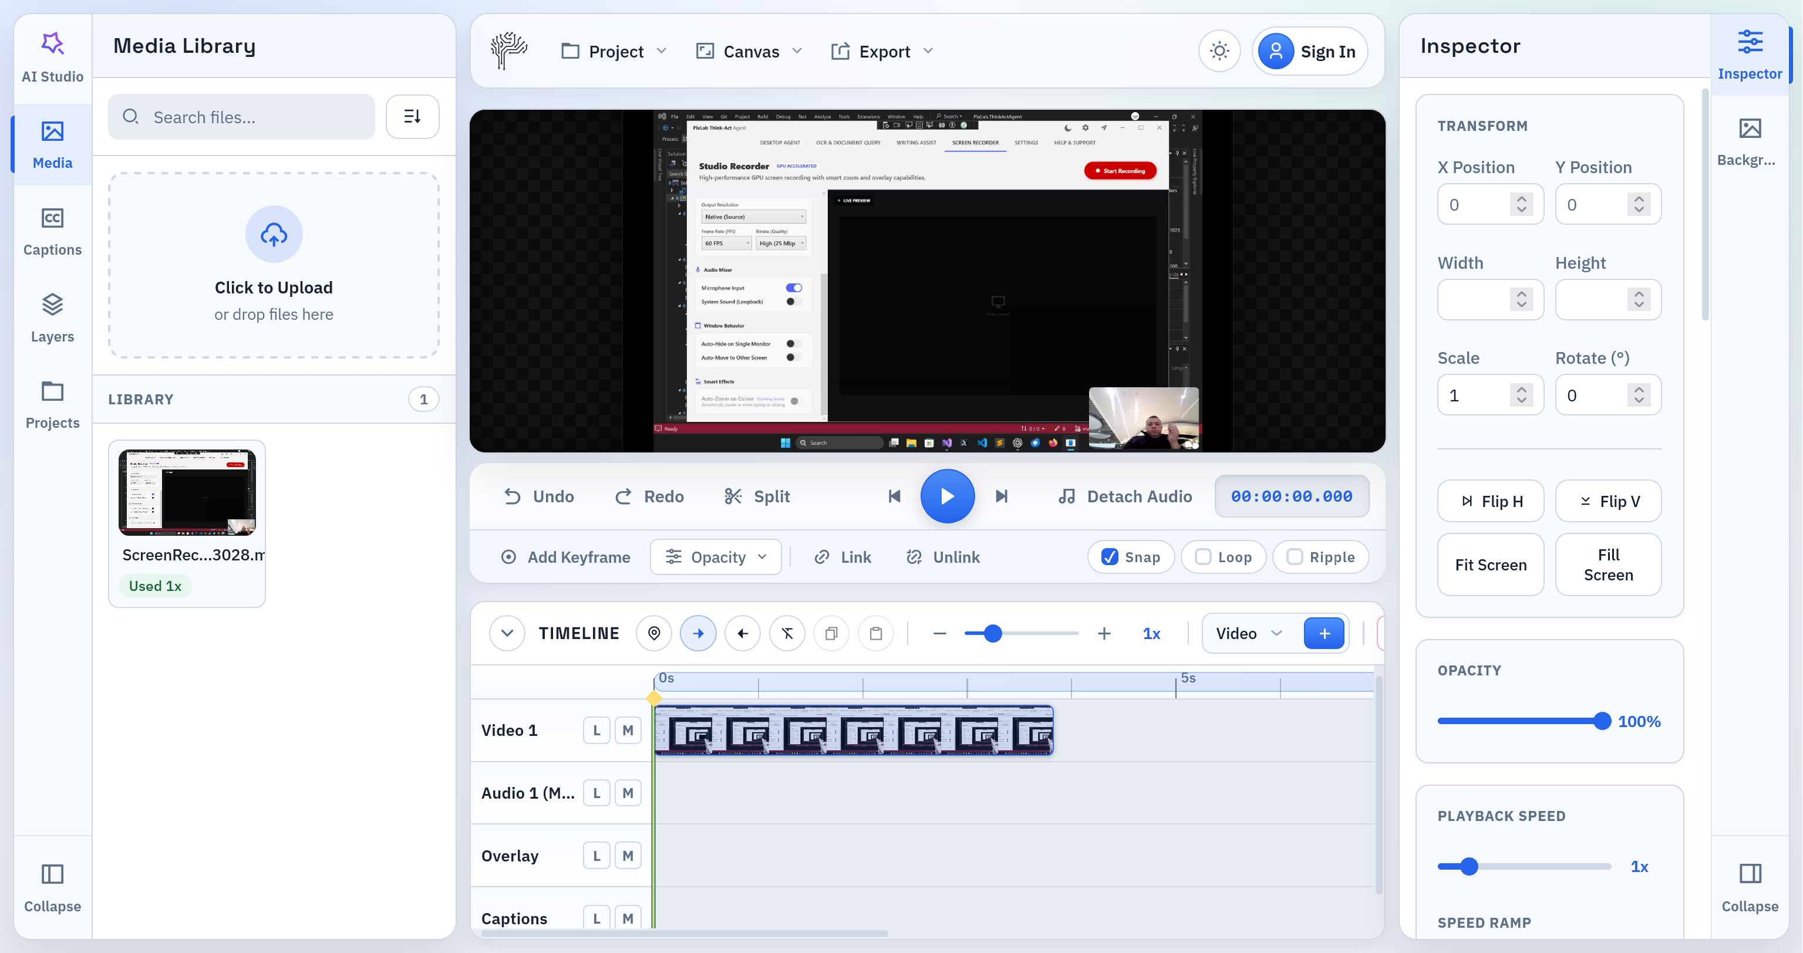Click the Flip H button

coord(1490,501)
